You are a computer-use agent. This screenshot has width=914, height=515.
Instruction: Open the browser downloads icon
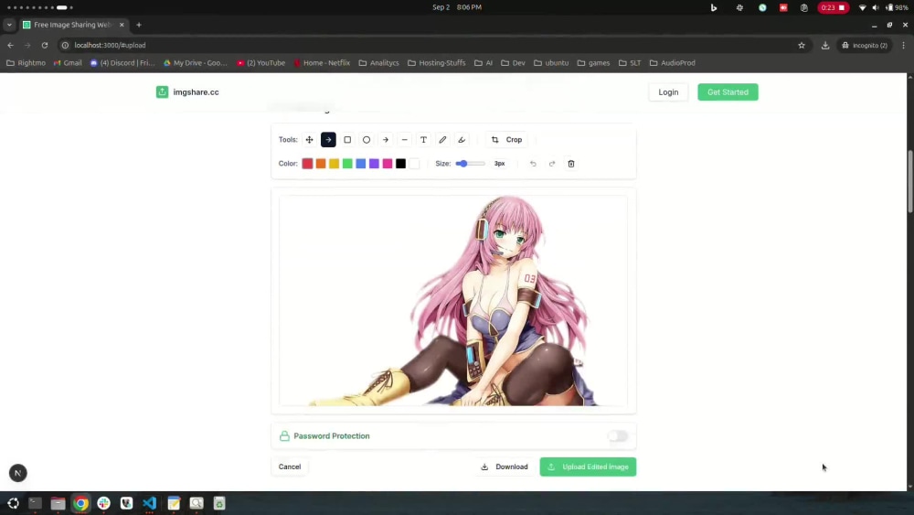coord(825,45)
